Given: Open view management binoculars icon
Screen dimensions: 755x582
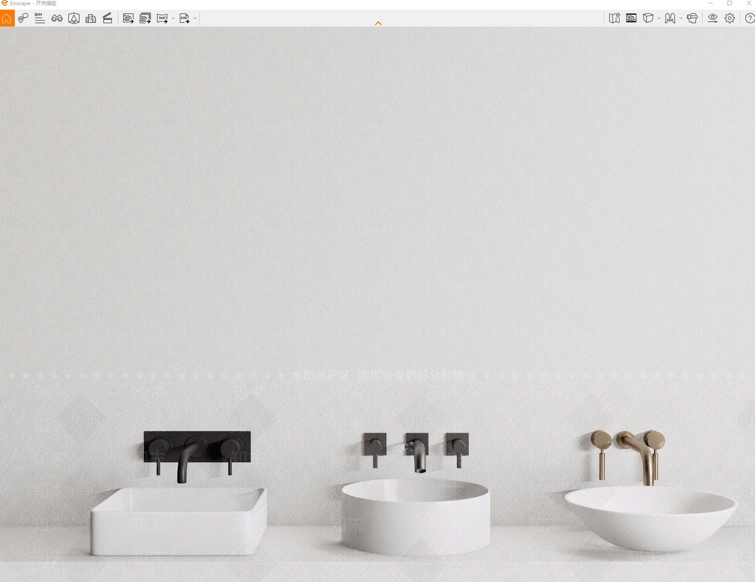Looking at the screenshot, I should click(57, 18).
